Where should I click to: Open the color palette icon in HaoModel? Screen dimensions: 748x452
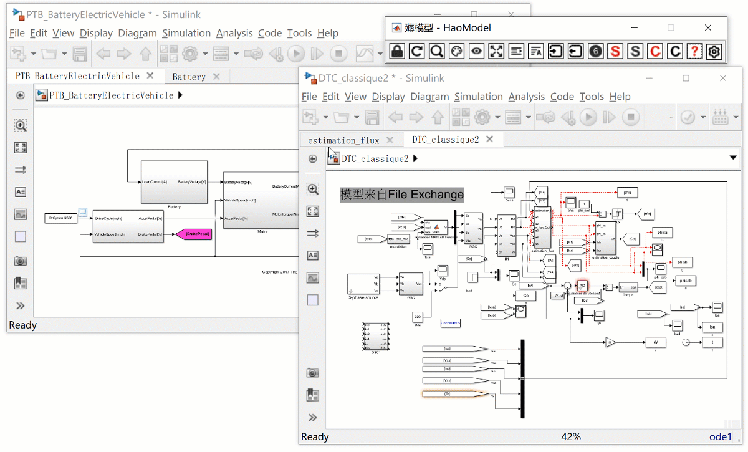[456, 51]
